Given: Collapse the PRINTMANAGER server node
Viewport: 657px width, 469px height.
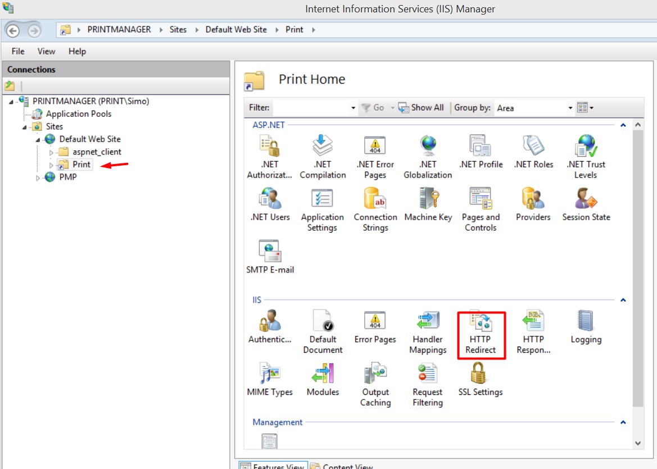Looking at the screenshot, I should pos(11,102).
